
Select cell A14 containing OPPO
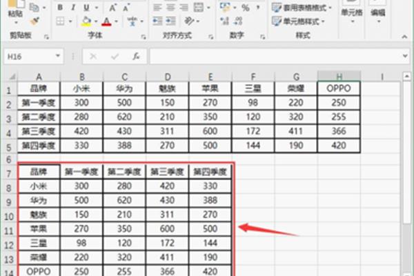(39, 271)
